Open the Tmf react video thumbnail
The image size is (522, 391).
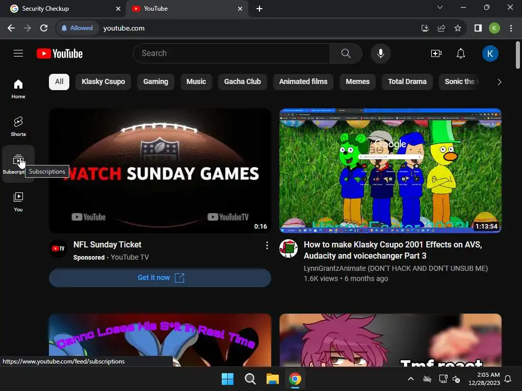pyautogui.click(x=390, y=340)
